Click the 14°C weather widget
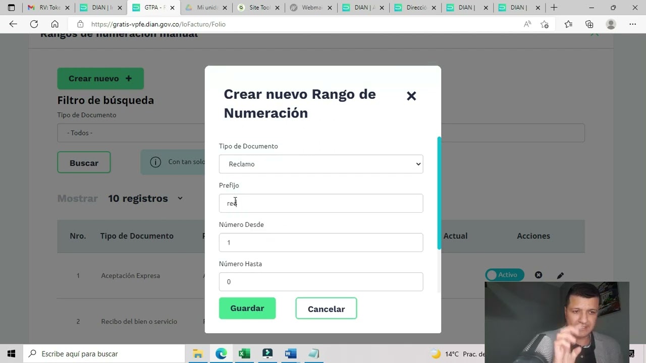The width and height of the screenshot is (646, 363). (457, 354)
